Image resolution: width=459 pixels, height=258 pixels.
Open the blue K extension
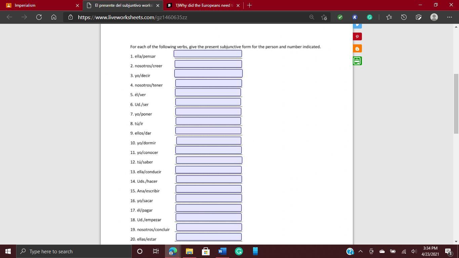355,17
